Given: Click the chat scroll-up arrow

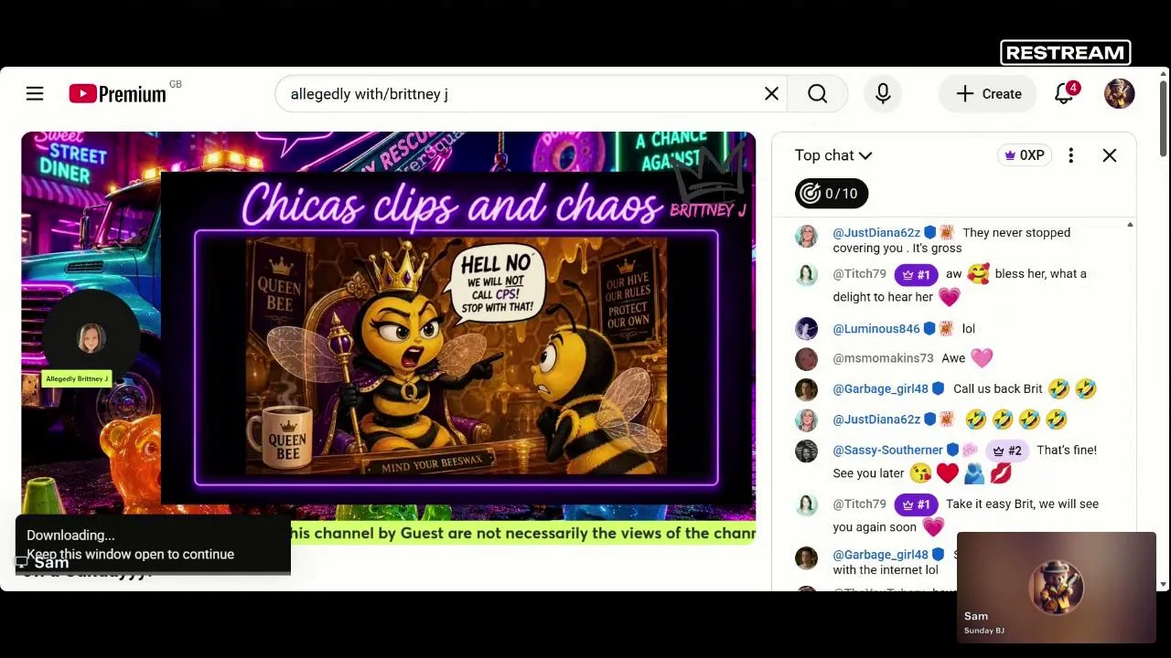Looking at the screenshot, I should pos(1130,225).
